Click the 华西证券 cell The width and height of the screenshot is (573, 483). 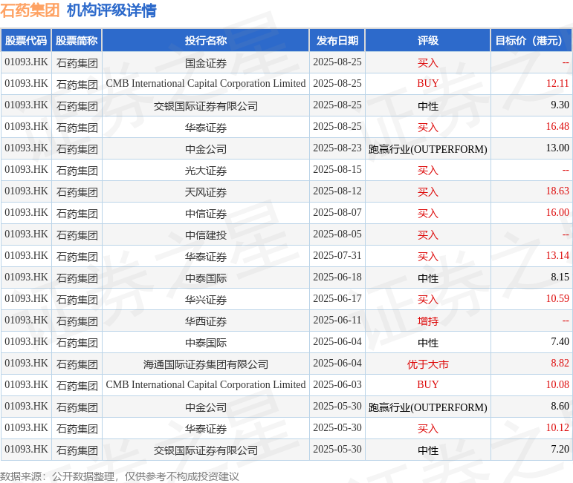coord(206,321)
